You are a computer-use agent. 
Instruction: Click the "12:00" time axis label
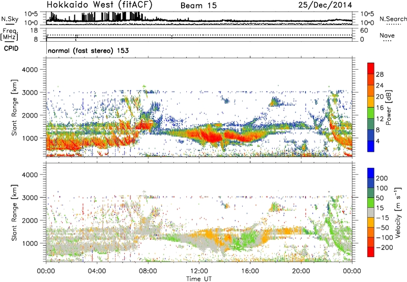click(x=199, y=271)
